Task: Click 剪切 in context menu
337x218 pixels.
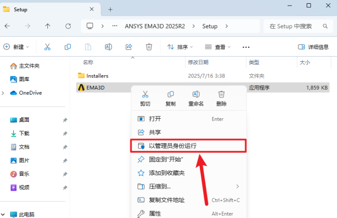Action: click(x=145, y=98)
